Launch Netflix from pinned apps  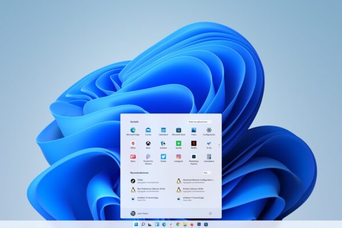[x=194, y=145]
